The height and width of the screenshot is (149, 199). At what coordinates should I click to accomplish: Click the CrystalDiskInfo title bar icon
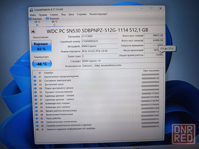click(x=31, y=10)
